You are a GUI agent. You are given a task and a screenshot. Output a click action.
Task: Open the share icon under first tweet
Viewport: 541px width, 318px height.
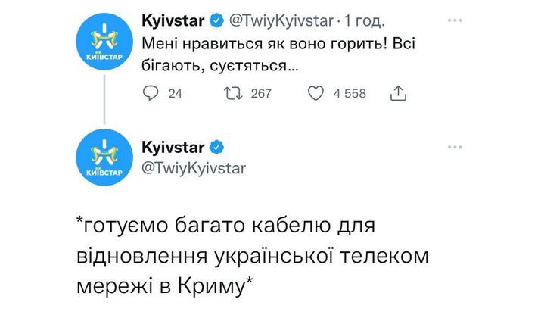[398, 93]
